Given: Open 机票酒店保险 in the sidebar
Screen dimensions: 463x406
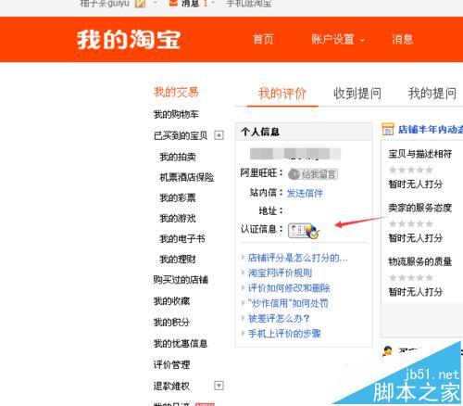Looking at the screenshot, I should pos(186,177).
